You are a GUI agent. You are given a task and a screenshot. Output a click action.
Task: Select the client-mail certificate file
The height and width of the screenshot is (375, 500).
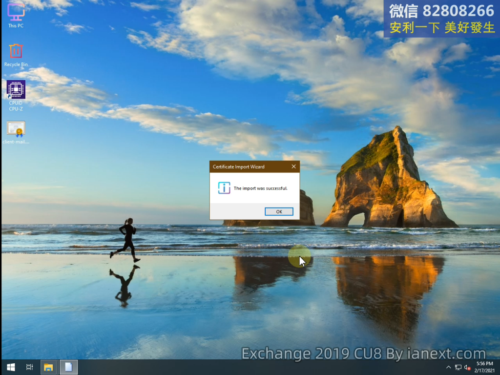click(16, 132)
